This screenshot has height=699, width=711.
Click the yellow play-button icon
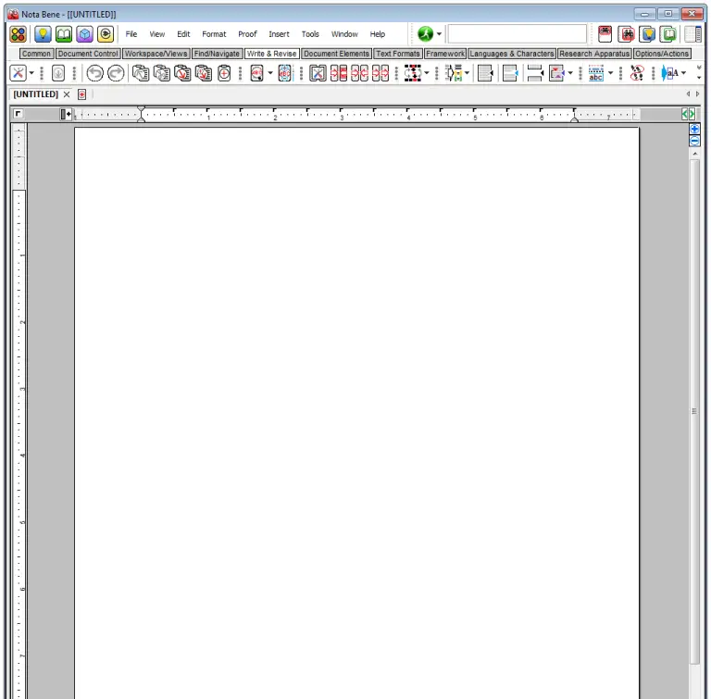click(x=106, y=34)
